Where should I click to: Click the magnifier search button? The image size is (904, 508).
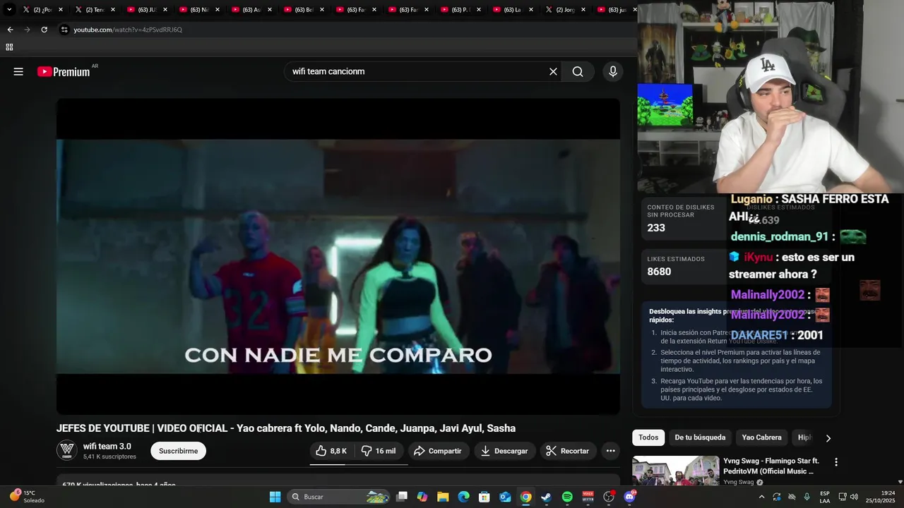(578, 71)
